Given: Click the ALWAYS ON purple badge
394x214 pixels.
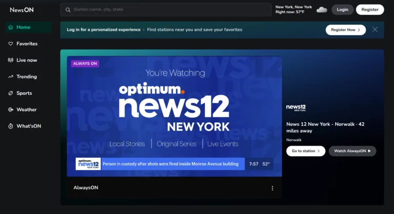Looking at the screenshot, I should point(85,63).
